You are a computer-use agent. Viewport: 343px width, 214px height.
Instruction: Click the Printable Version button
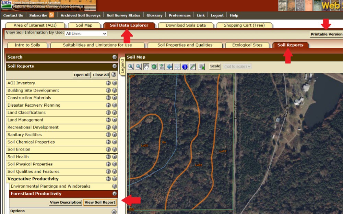click(326, 34)
